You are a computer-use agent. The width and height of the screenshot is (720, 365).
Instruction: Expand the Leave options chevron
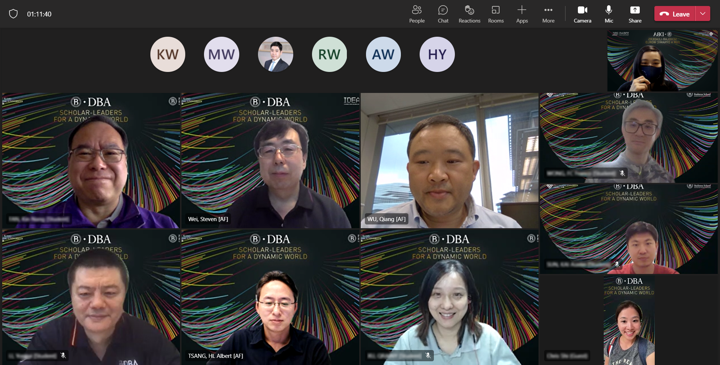(703, 14)
